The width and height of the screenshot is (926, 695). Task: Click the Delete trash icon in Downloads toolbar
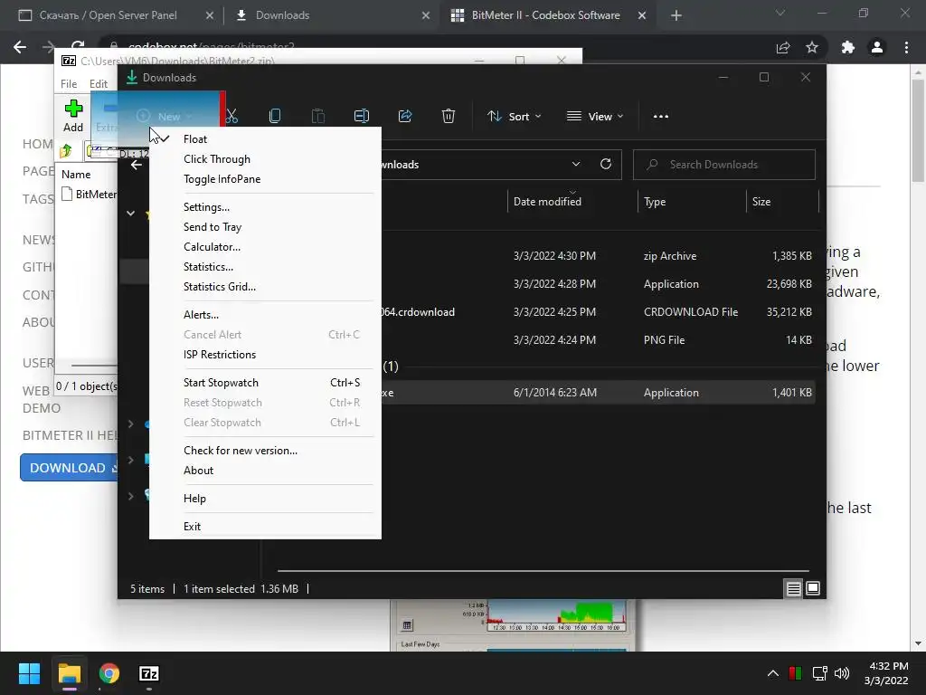[449, 117]
